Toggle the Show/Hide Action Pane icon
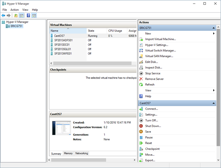The width and height of the screenshot is (221, 168). tap(34, 15)
